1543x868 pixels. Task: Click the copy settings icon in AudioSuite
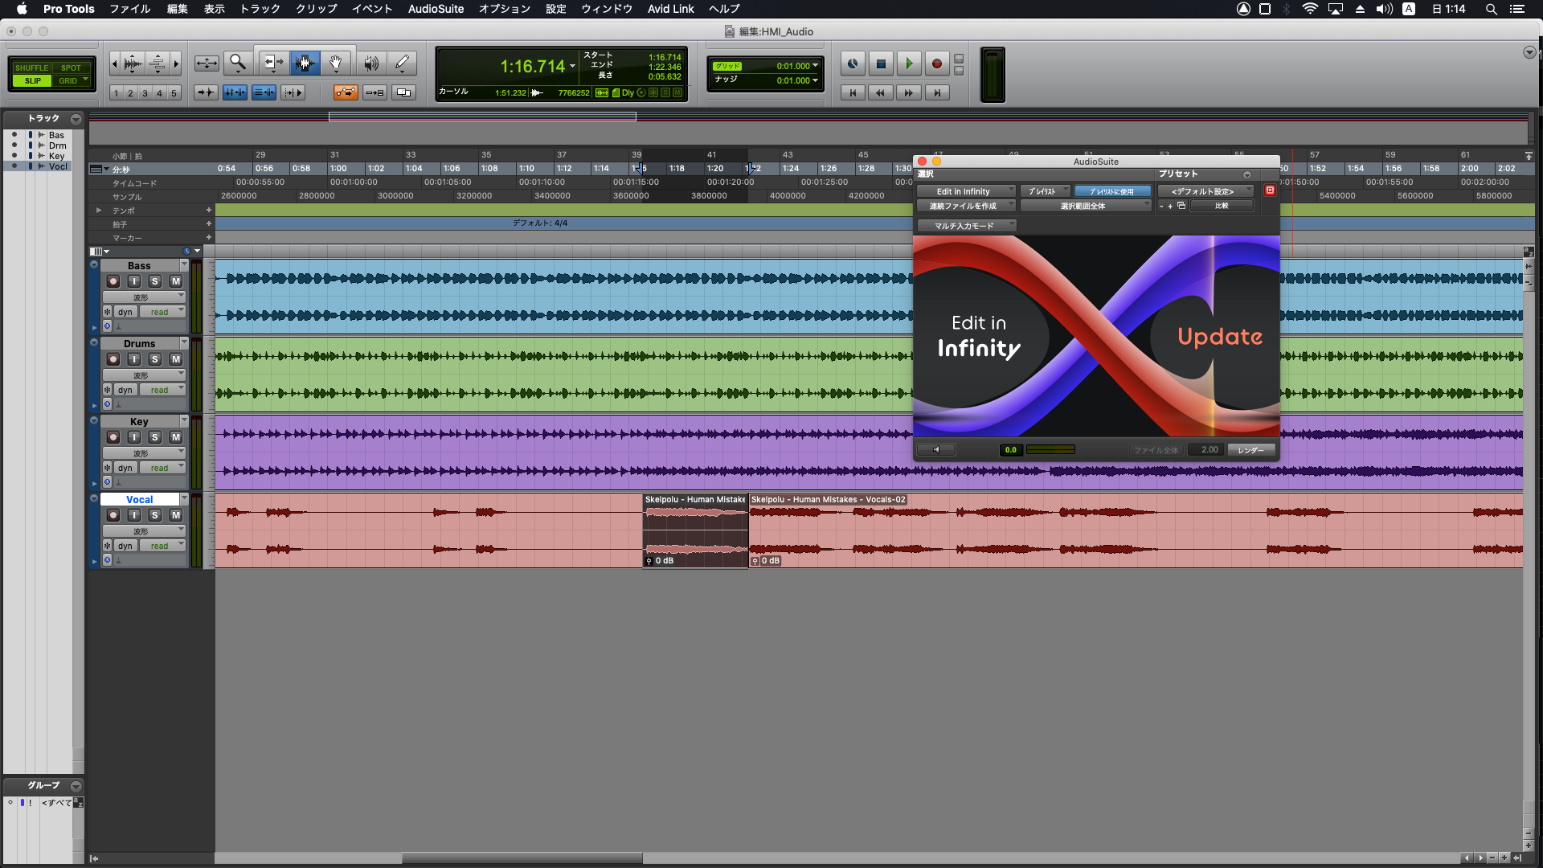(x=1181, y=206)
